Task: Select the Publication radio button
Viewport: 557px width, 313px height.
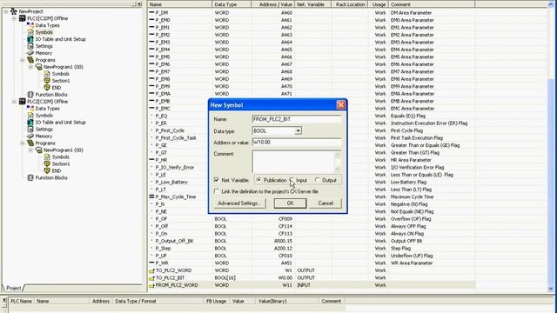Action: pos(258,180)
